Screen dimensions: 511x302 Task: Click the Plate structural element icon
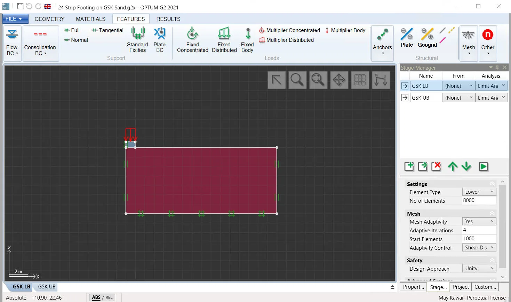[407, 38]
